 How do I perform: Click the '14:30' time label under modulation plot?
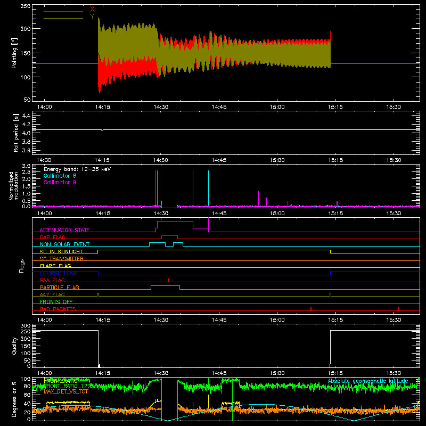(x=161, y=214)
